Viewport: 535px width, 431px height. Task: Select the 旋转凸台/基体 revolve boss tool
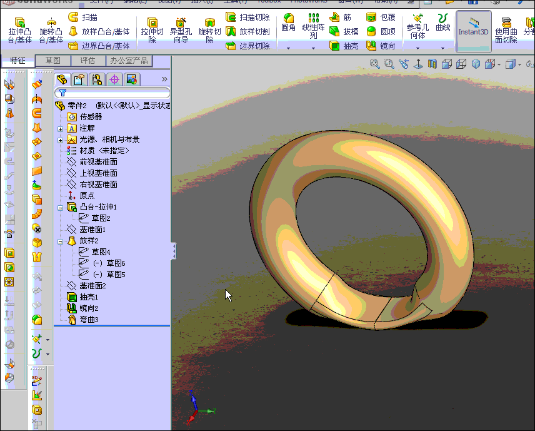pos(51,31)
